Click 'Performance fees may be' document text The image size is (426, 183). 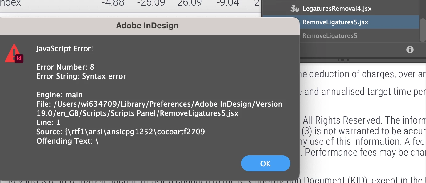tap(345, 152)
